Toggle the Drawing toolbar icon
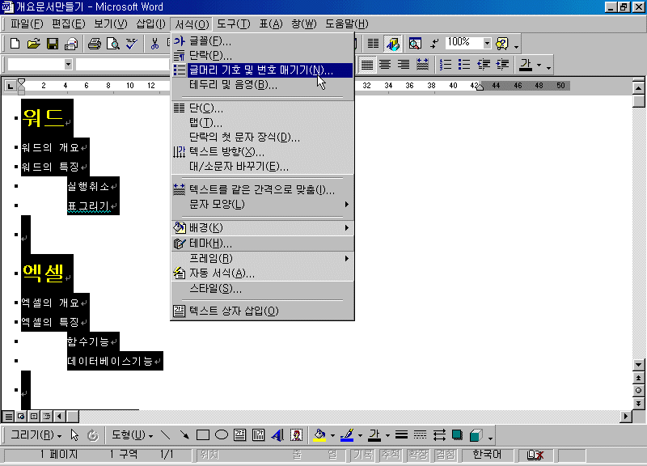The height and width of the screenshot is (466, 647). [392, 44]
